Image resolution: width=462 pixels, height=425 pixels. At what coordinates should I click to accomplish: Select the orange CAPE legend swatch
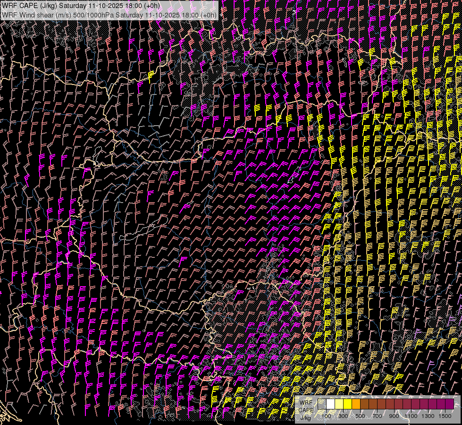tap(356, 404)
